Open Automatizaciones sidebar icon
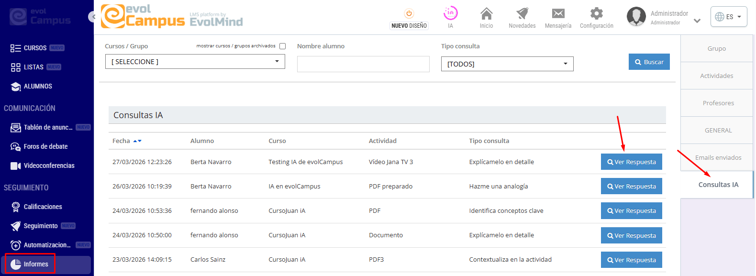Screen dimensions: 756x276 (x=16, y=245)
